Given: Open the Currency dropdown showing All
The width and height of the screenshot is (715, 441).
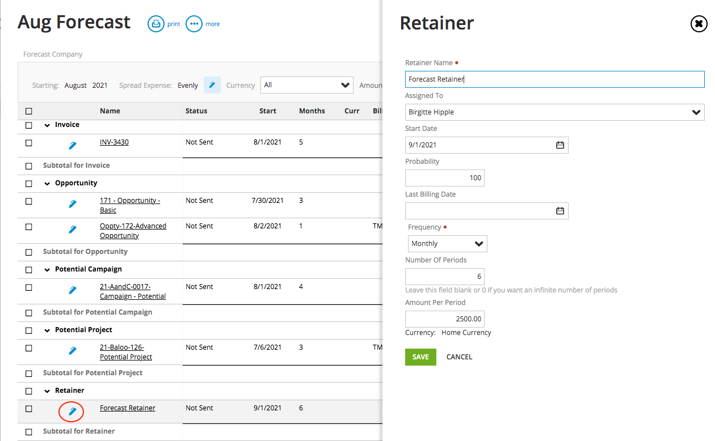Looking at the screenshot, I should (307, 85).
